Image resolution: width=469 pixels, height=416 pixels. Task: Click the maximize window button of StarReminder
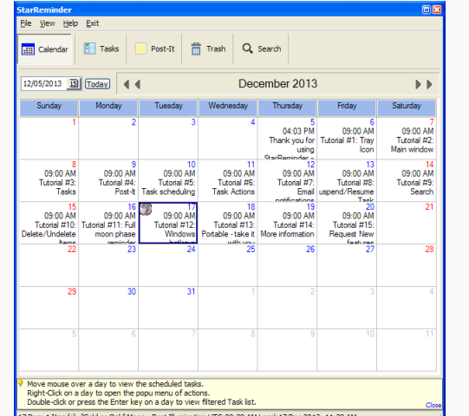(427, 10)
